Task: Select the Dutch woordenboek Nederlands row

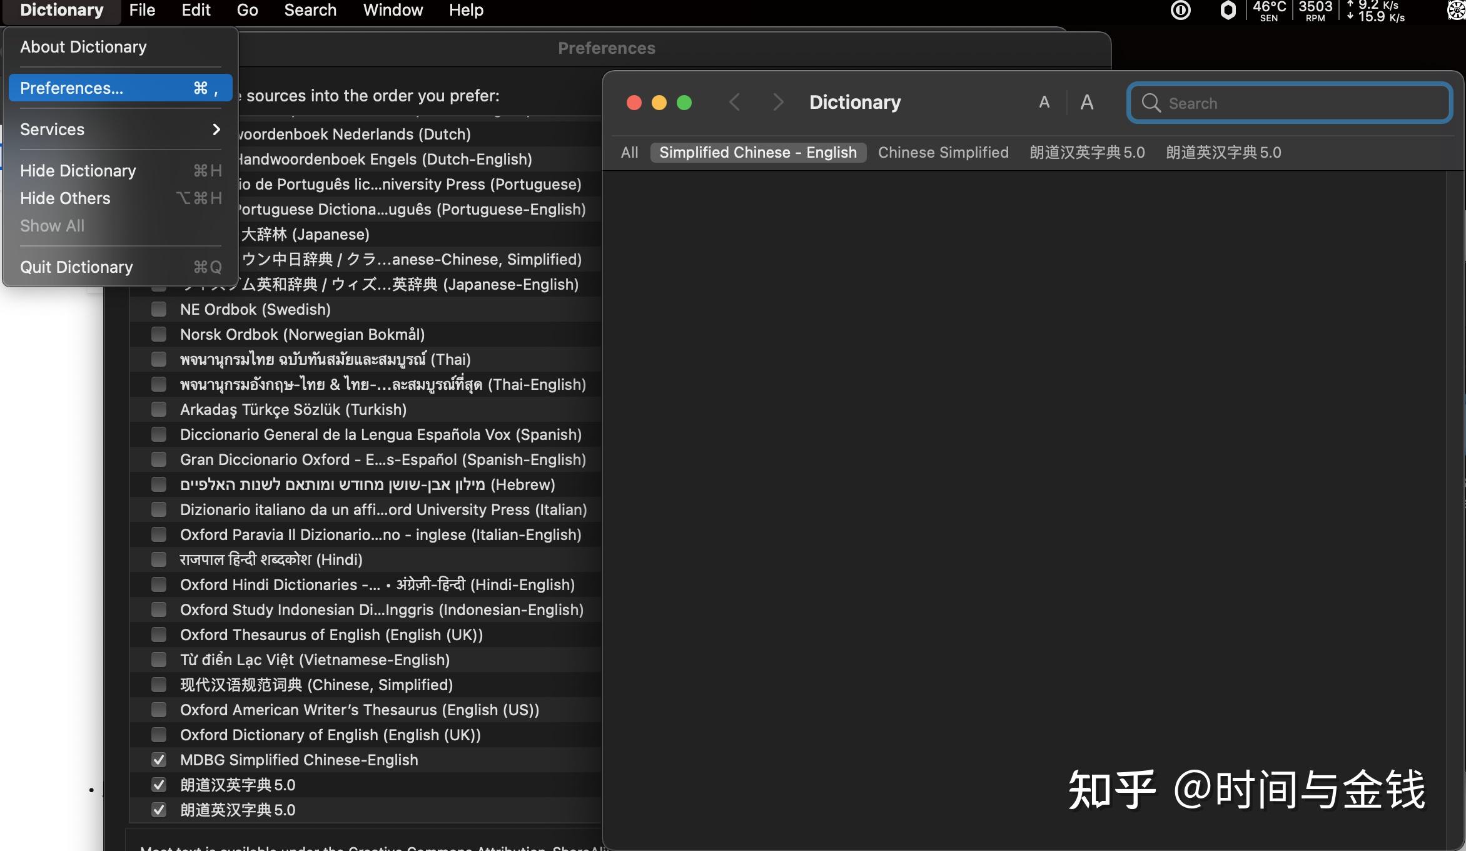Action: point(420,134)
